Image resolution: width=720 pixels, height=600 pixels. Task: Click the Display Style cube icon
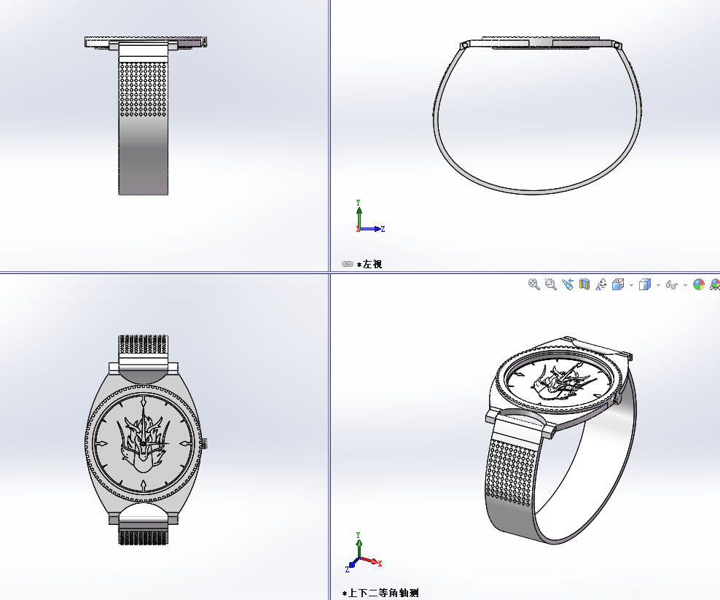pos(645,284)
